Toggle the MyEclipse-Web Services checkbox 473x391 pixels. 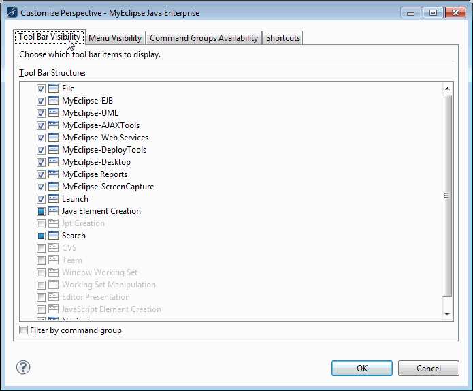[x=41, y=138]
